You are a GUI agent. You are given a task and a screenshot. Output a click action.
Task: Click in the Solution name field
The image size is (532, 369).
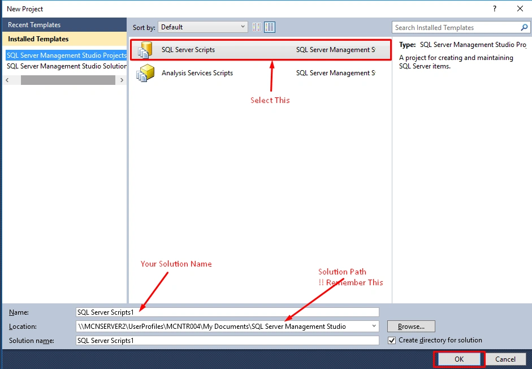pyautogui.click(x=227, y=341)
